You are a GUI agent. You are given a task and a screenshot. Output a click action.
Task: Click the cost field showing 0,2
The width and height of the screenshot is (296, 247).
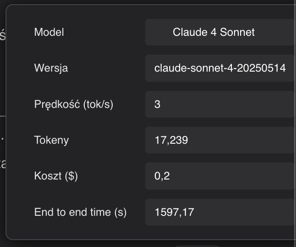pos(219,176)
